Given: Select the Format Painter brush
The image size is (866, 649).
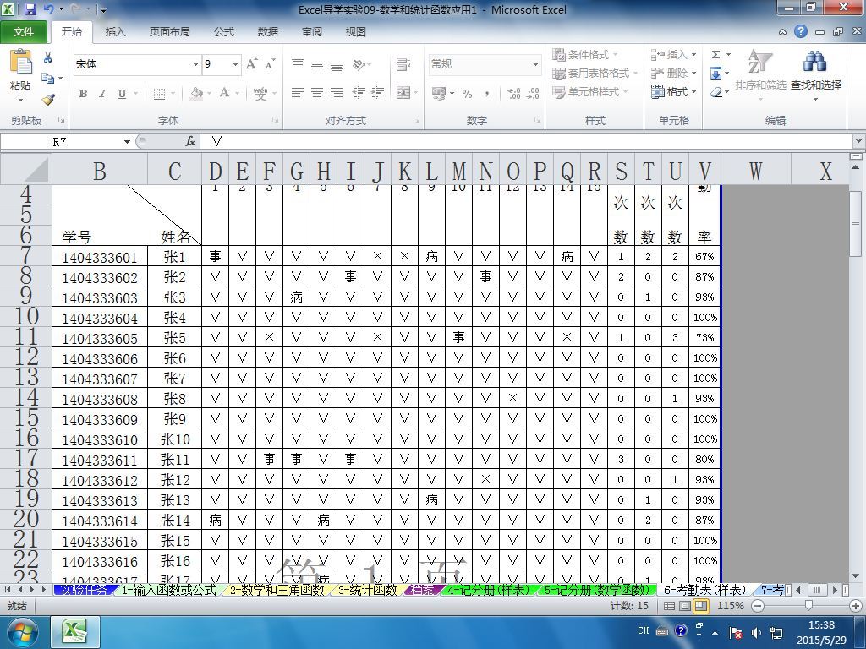Looking at the screenshot, I should 48,100.
